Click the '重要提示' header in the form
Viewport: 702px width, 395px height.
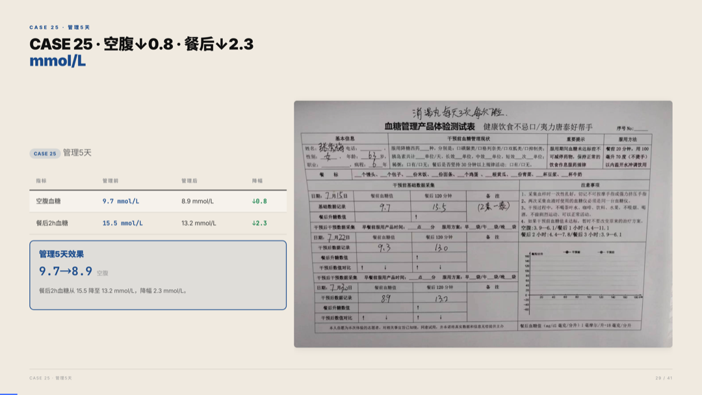click(575, 139)
